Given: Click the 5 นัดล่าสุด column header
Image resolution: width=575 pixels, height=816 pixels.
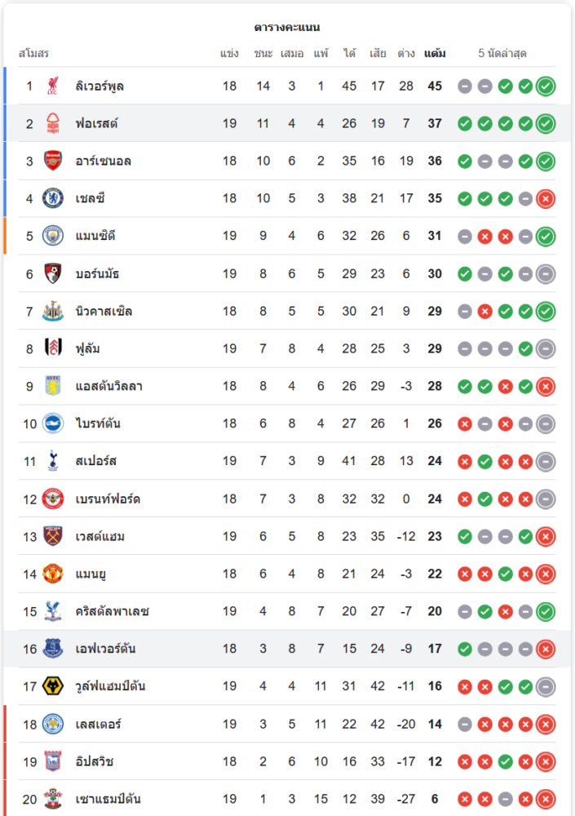Looking at the screenshot, I should coord(502,54).
